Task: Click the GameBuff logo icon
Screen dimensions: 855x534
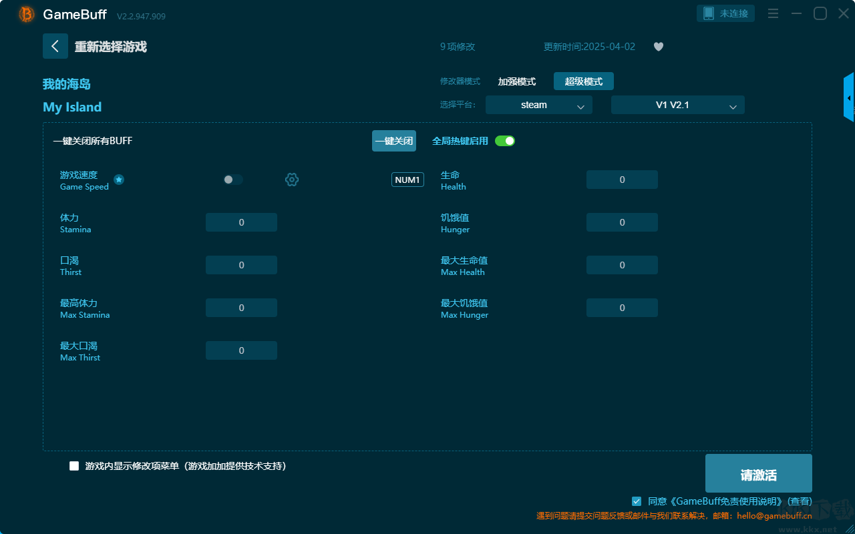Action: pos(27,14)
